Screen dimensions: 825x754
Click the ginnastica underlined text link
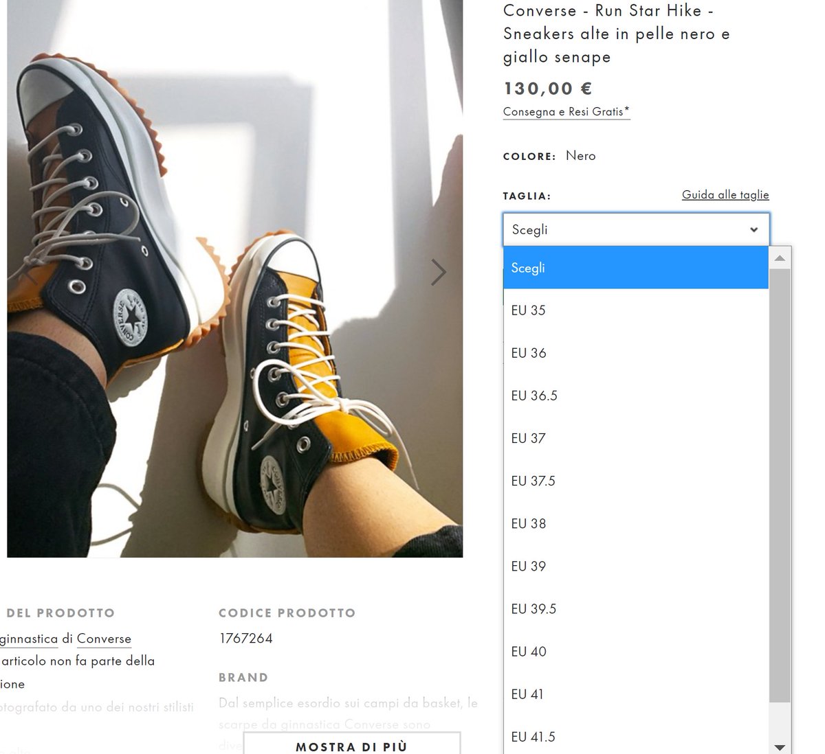29,639
